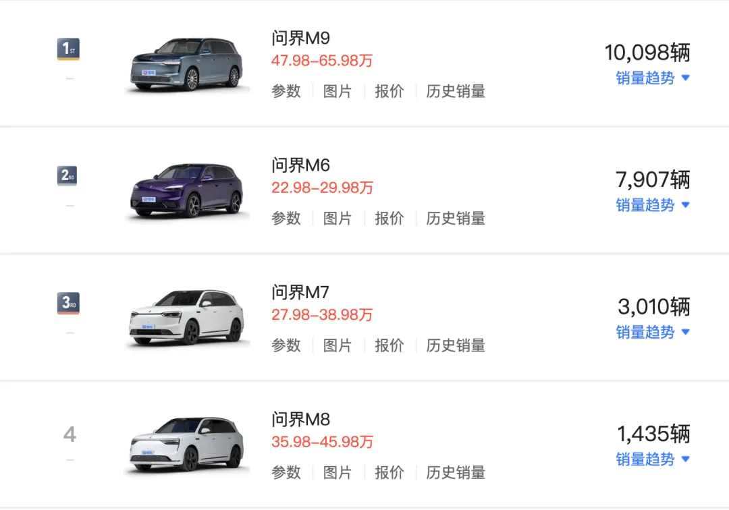
Task: Open the blue 问界M9 car image
Action: (187, 65)
